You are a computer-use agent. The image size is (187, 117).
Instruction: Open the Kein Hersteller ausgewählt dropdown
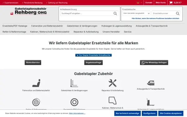pos(136,13)
